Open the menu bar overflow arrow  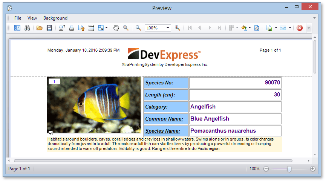[314, 18]
